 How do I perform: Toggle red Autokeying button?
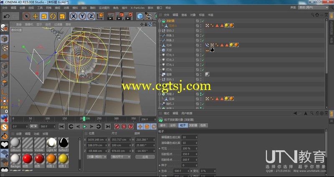(x=124, y=127)
